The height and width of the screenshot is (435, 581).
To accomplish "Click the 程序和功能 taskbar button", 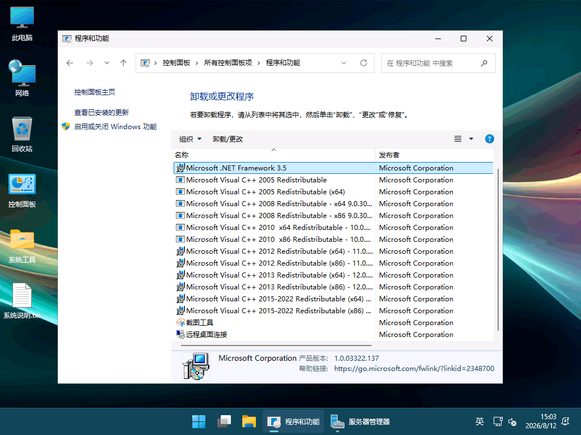I will point(293,421).
